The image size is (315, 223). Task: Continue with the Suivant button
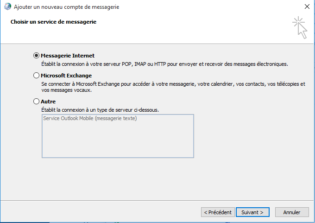click(252, 212)
